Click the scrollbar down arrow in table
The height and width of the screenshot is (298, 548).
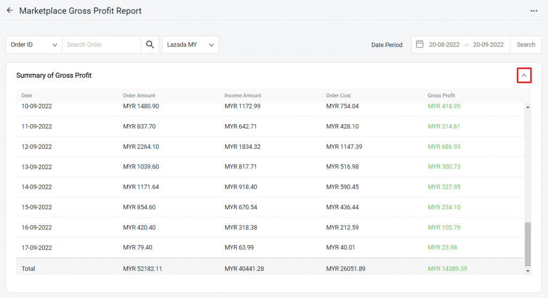tap(528, 271)
